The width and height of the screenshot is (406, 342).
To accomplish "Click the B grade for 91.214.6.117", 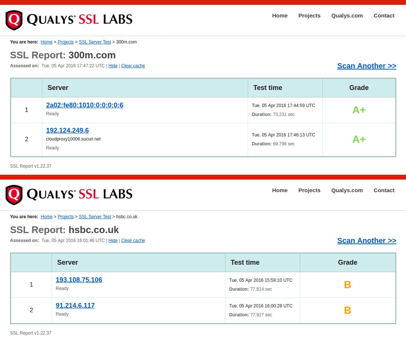I will coord(347,310).
